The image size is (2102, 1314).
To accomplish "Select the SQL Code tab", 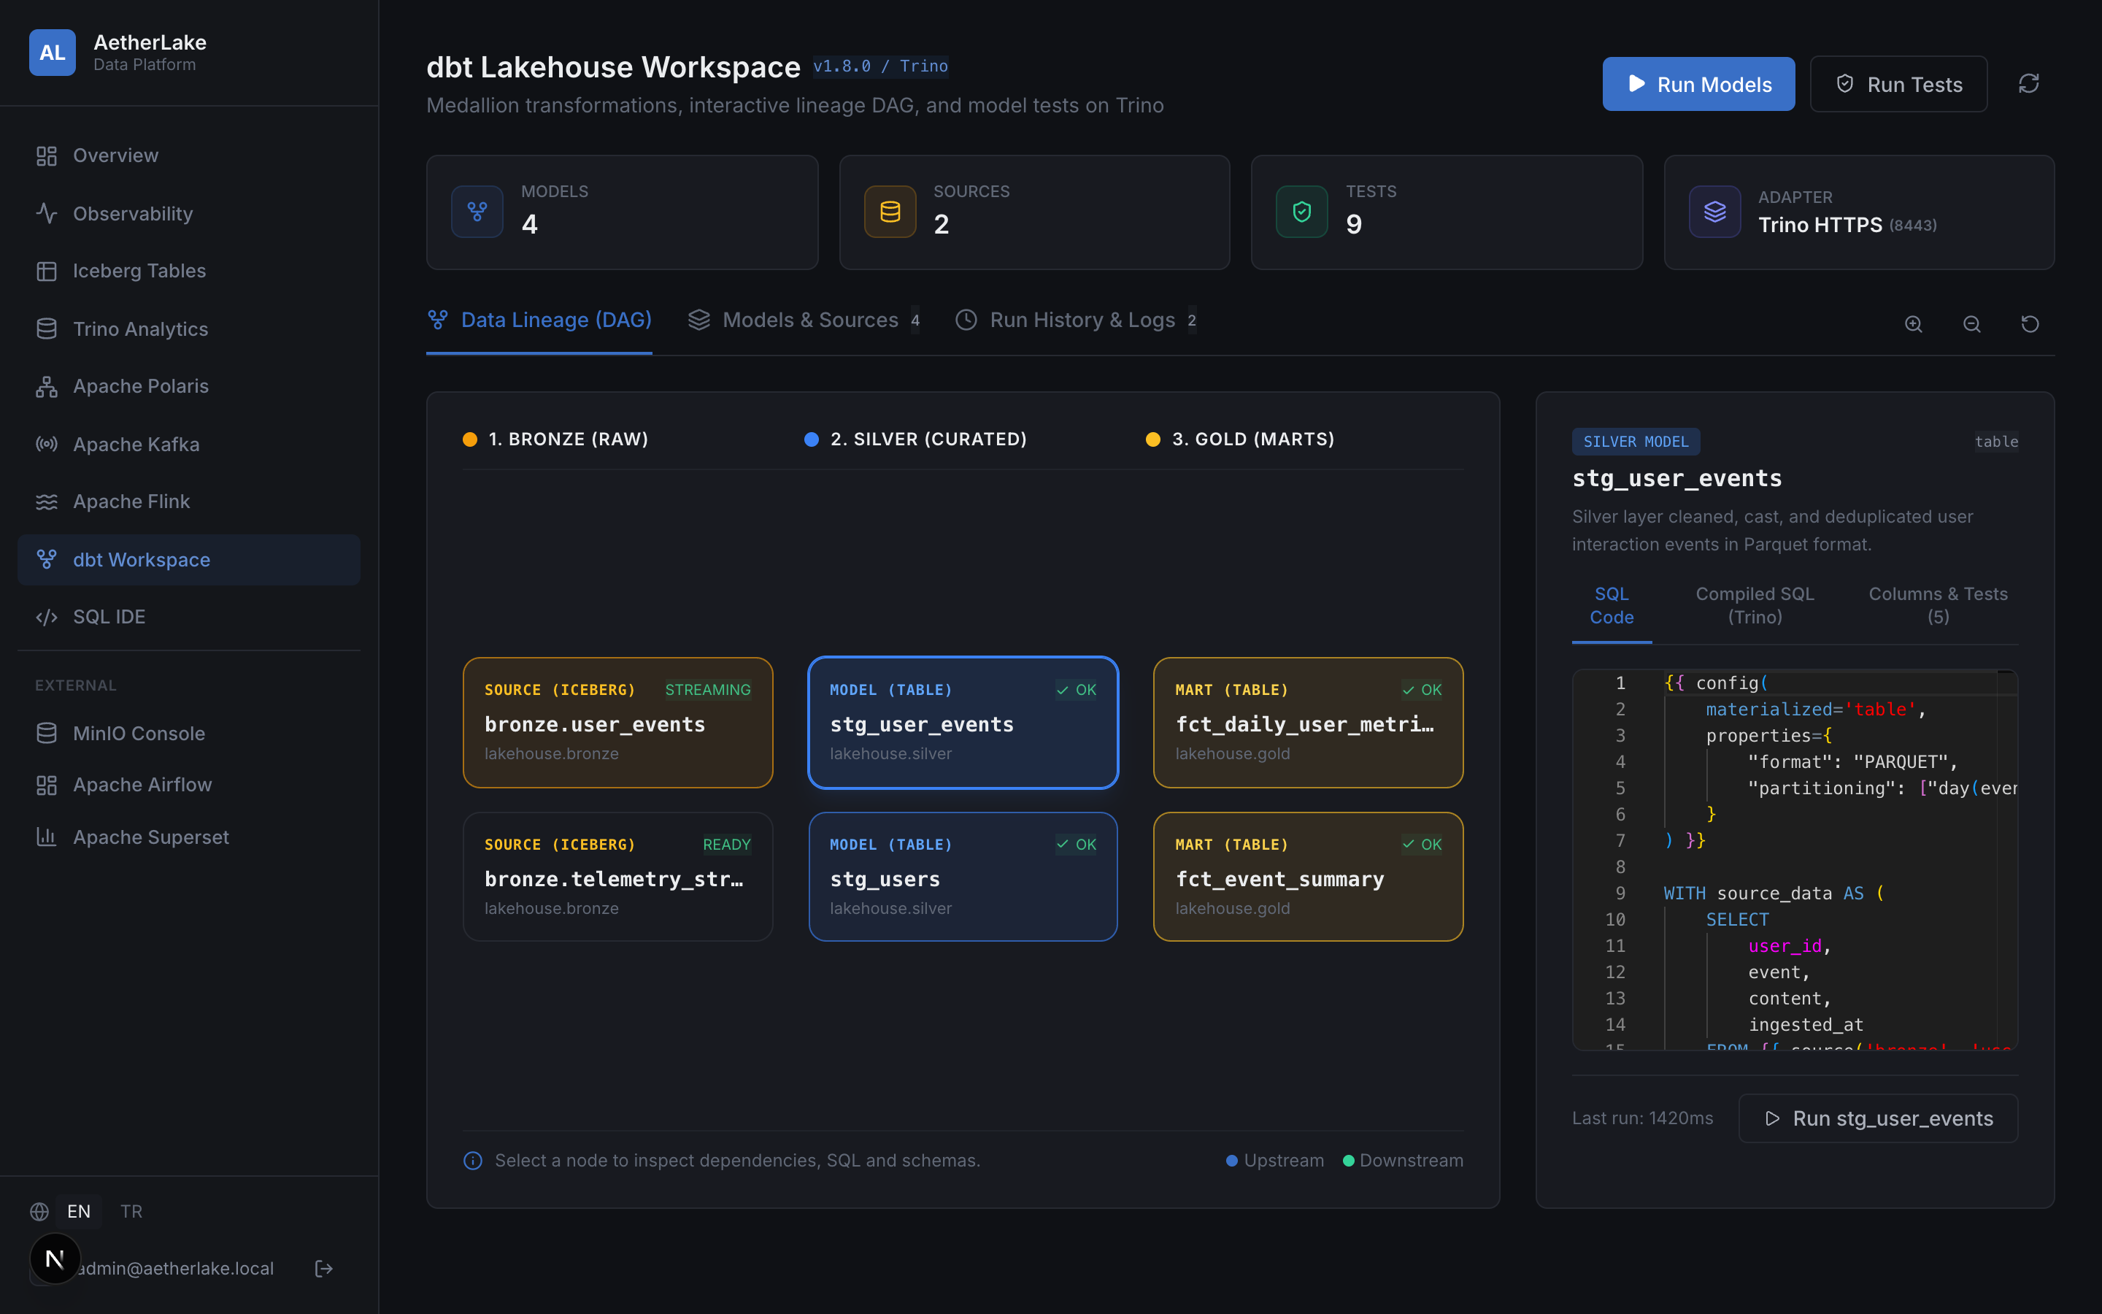I will pyautogui.click(x=1612, y=606).
